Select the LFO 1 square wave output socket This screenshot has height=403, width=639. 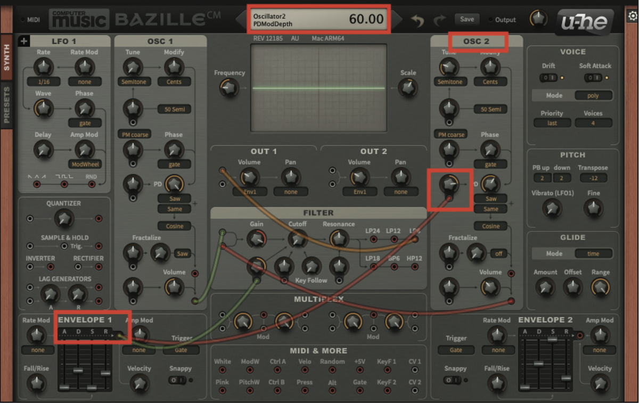pyautogui.click(x=64, y=184)
